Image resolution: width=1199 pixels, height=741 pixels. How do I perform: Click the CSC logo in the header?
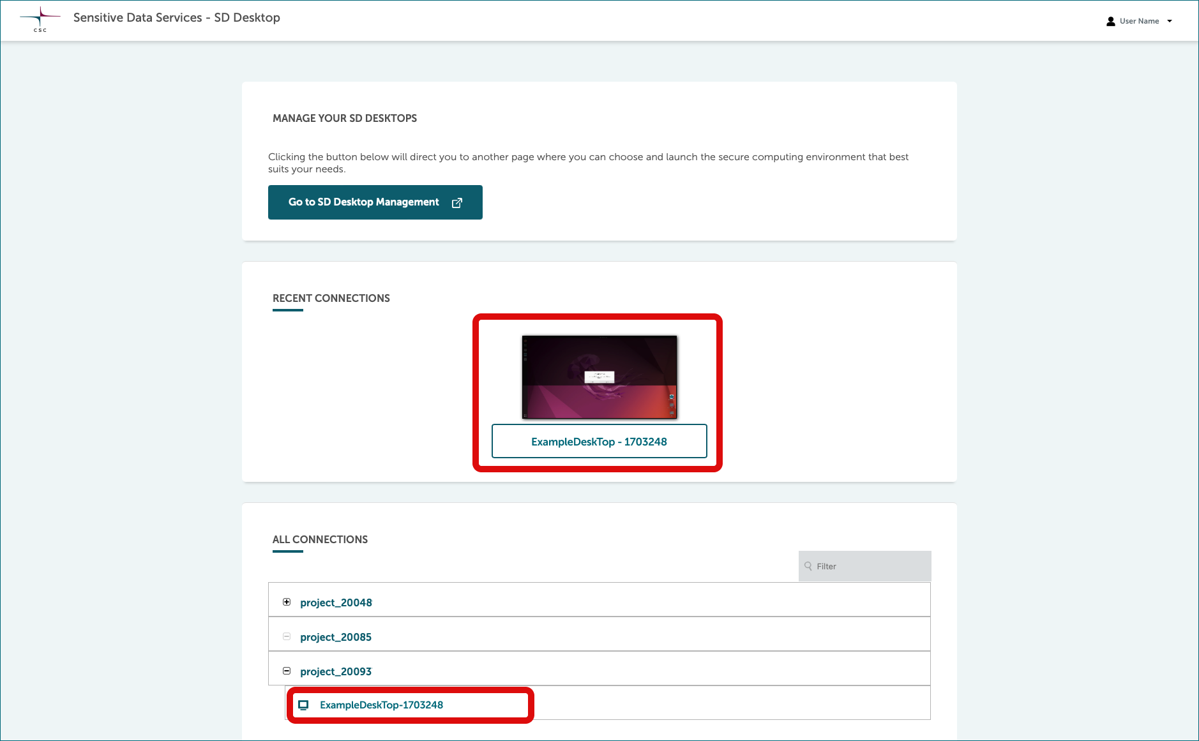[40, 20]
